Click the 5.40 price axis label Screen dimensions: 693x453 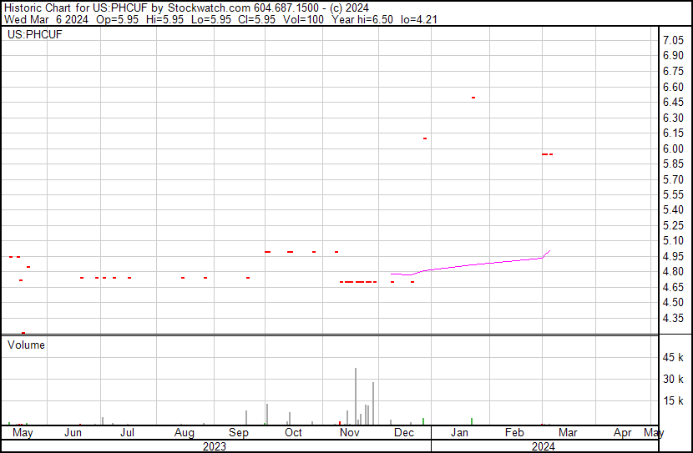point(673,209)
